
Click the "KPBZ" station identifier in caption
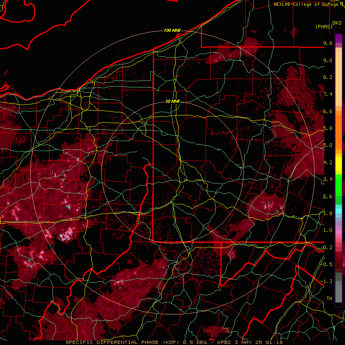click(x=225, y=342)
